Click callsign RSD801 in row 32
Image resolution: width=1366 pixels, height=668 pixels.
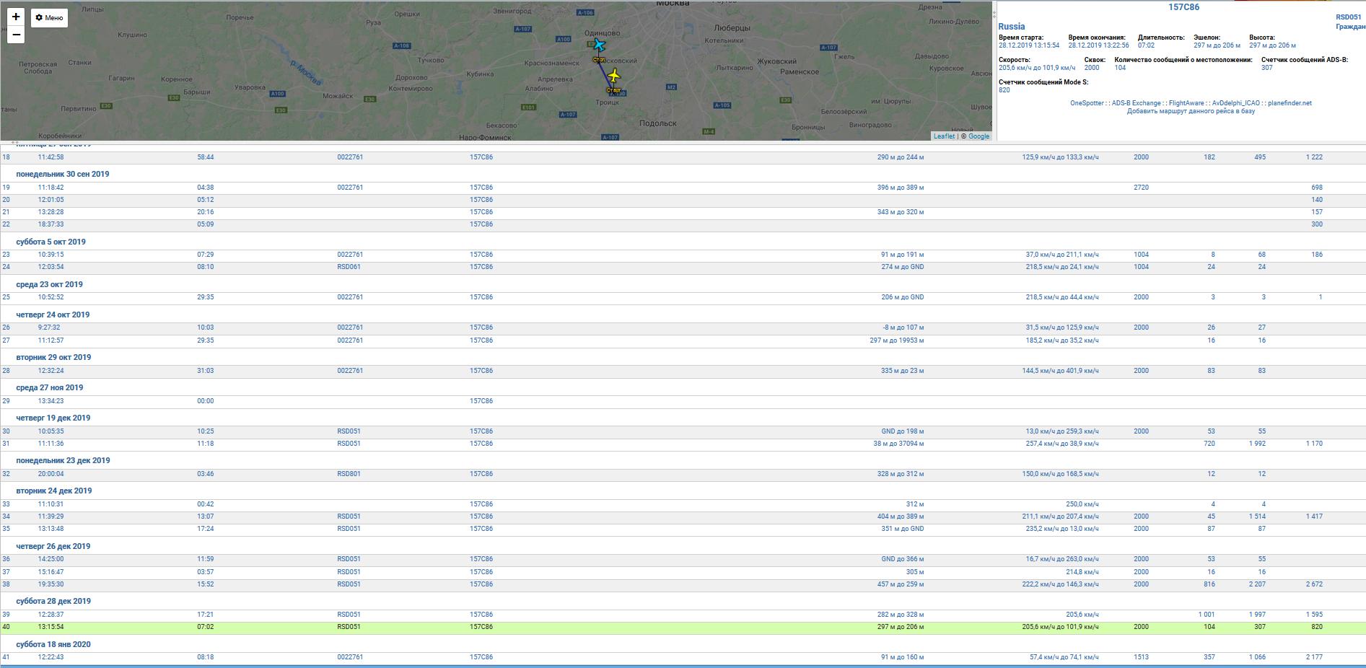349,474
